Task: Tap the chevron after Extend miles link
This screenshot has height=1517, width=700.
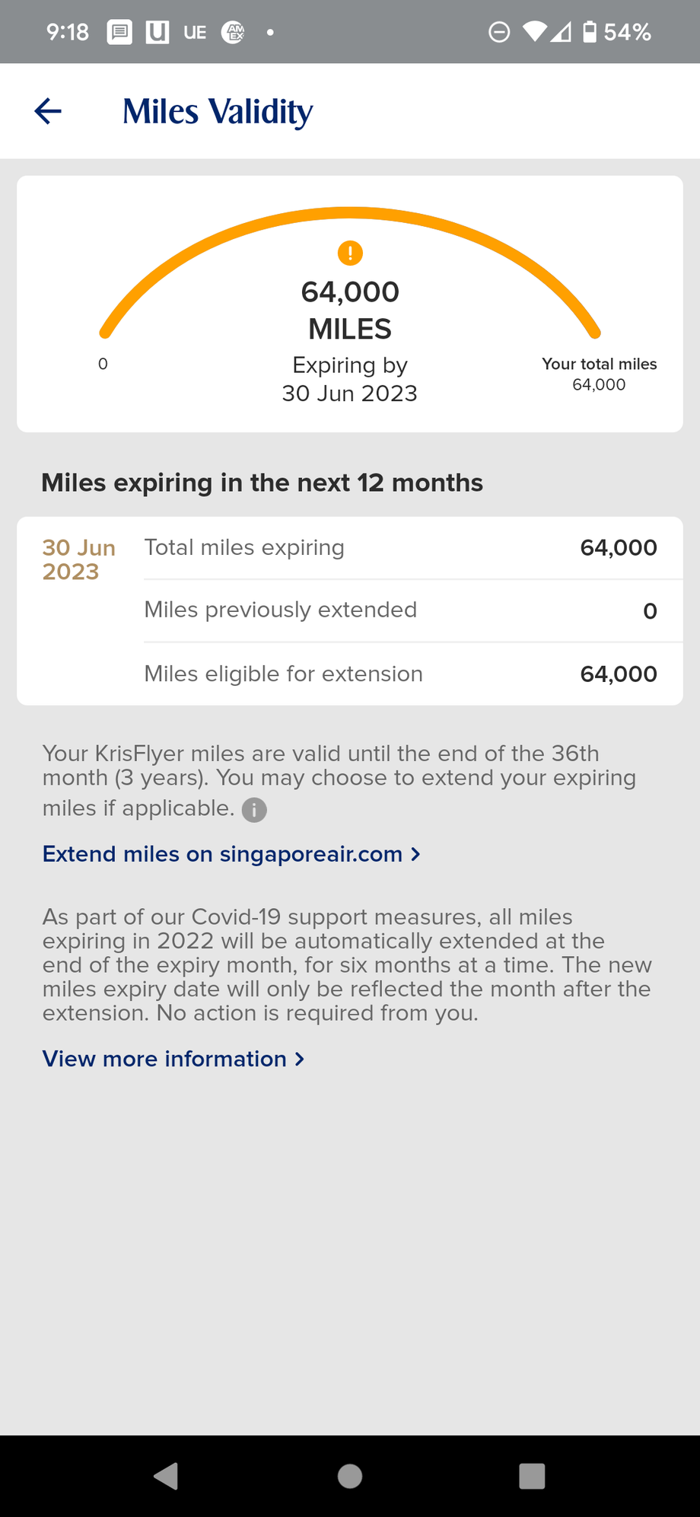Action: [x=415, y=854]
